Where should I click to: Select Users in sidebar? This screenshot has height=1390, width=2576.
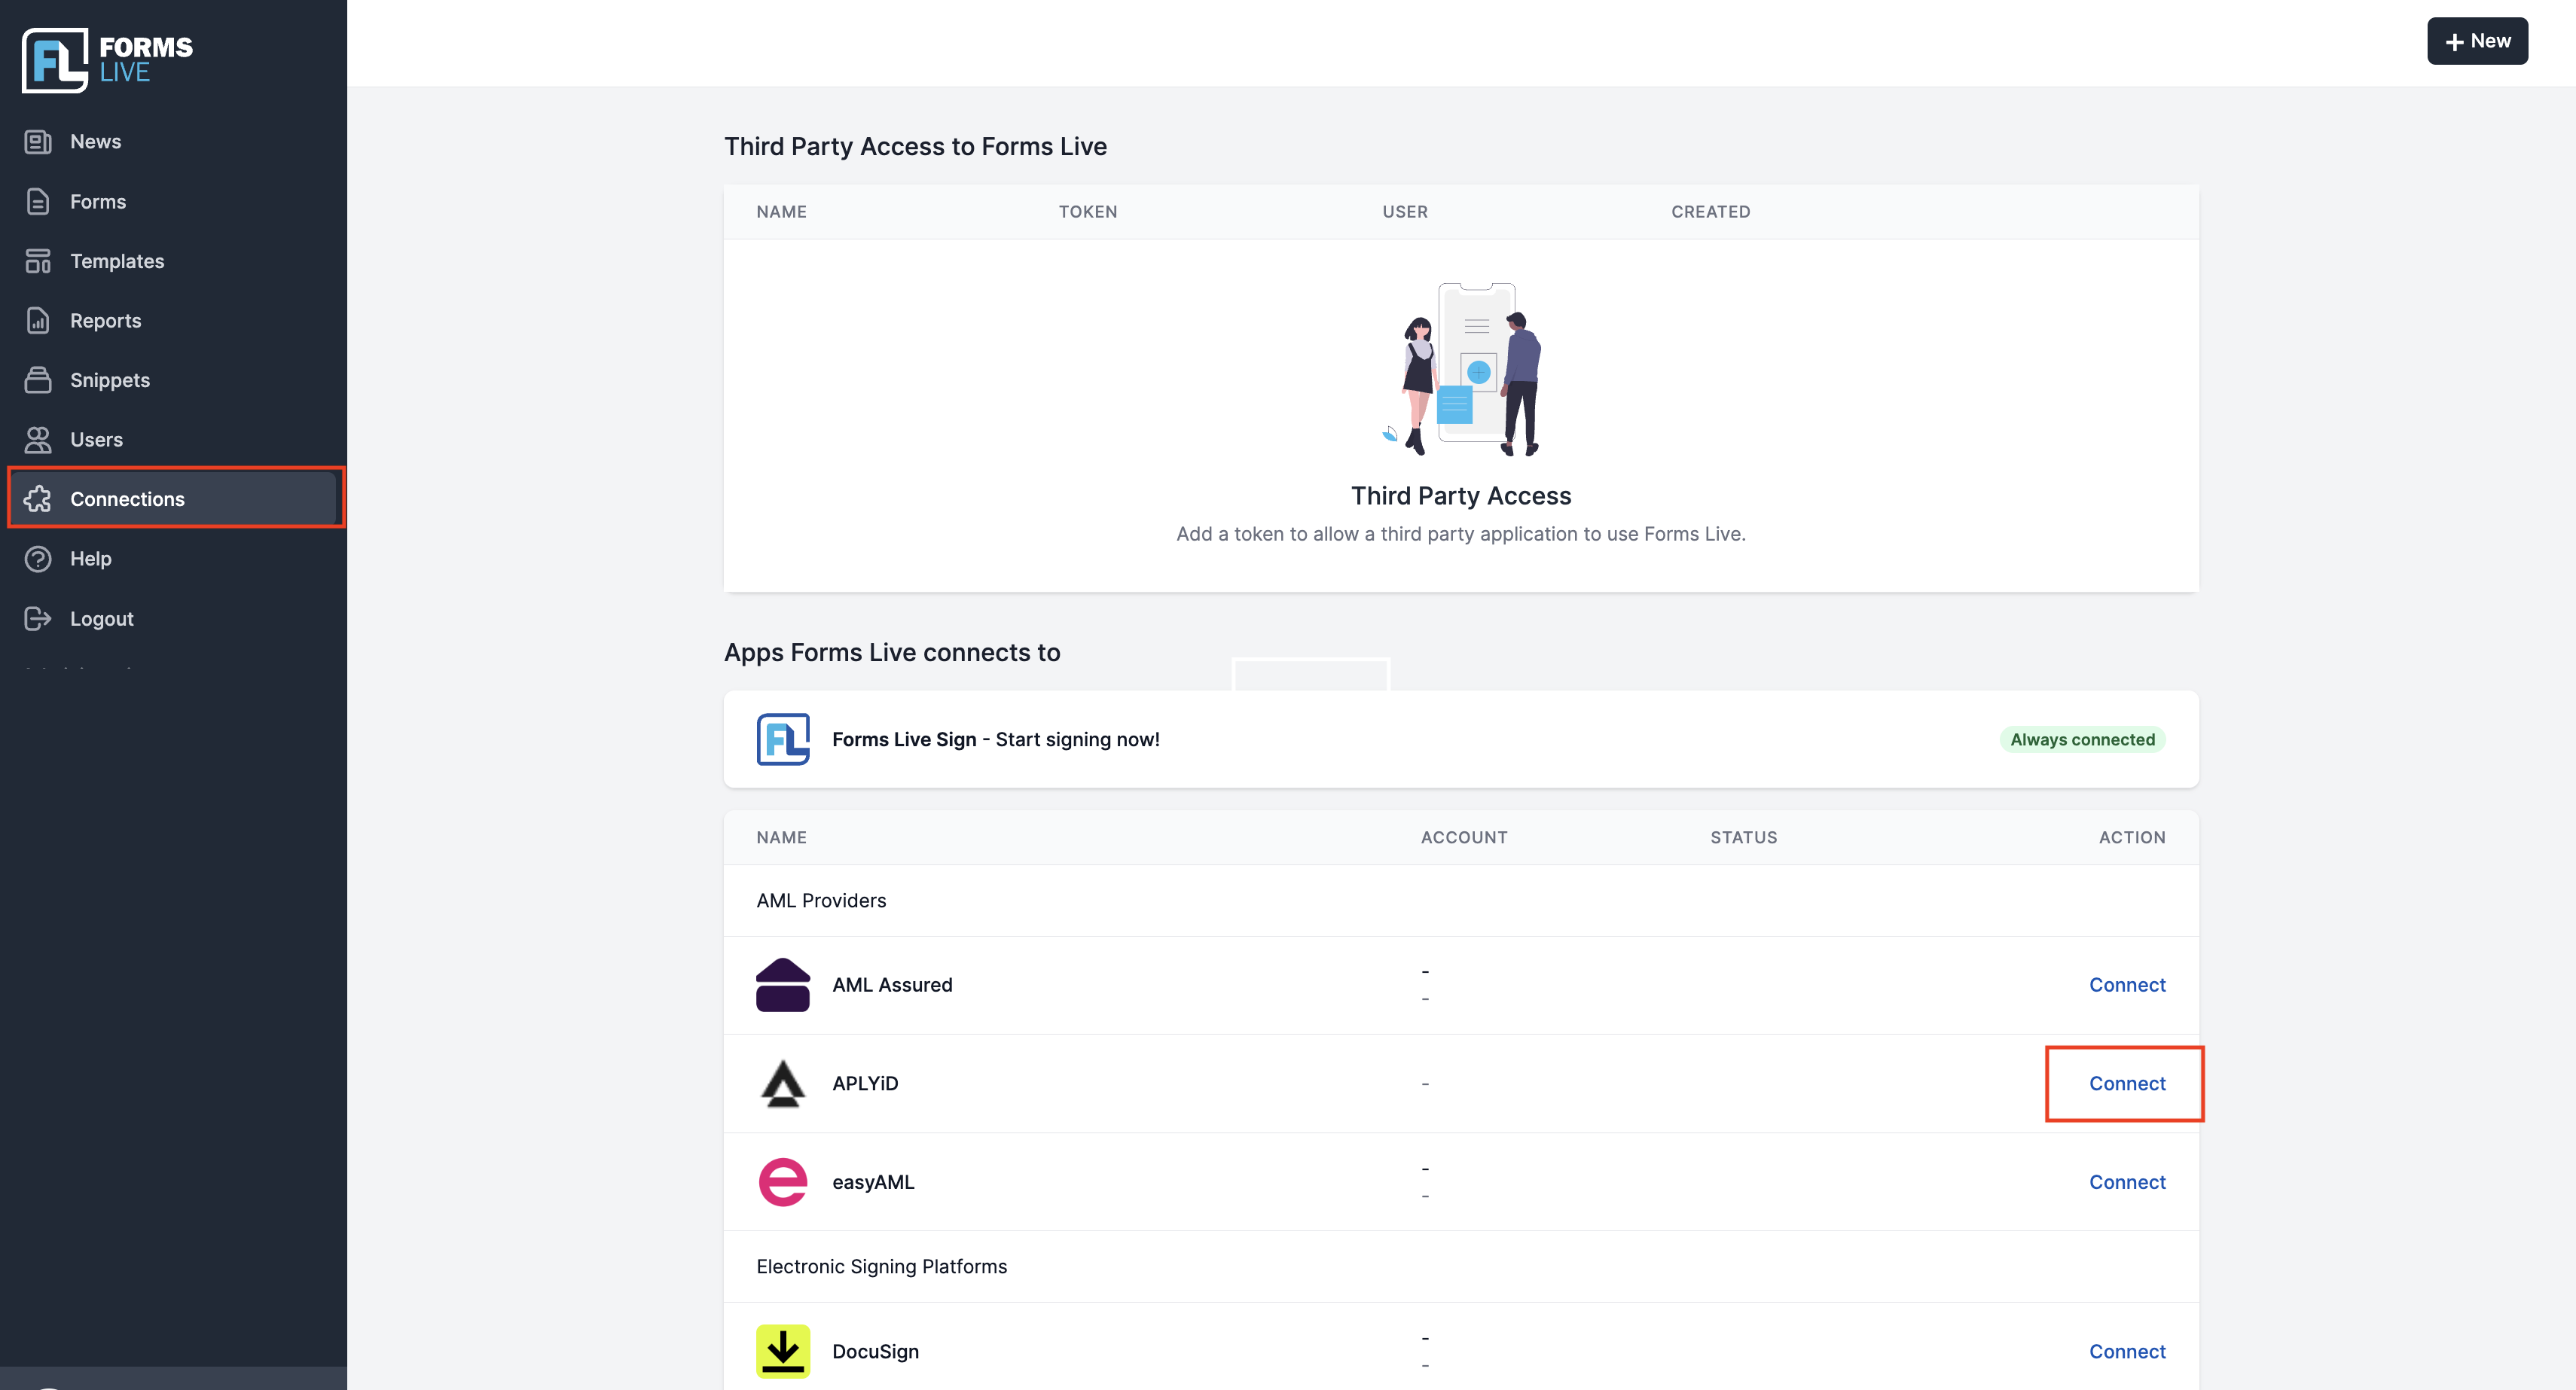pos(173,440)
